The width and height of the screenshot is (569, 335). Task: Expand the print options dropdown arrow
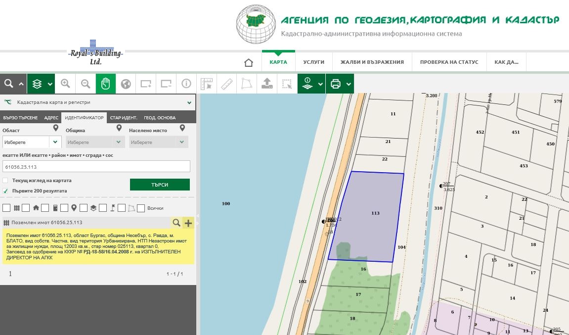349,84
